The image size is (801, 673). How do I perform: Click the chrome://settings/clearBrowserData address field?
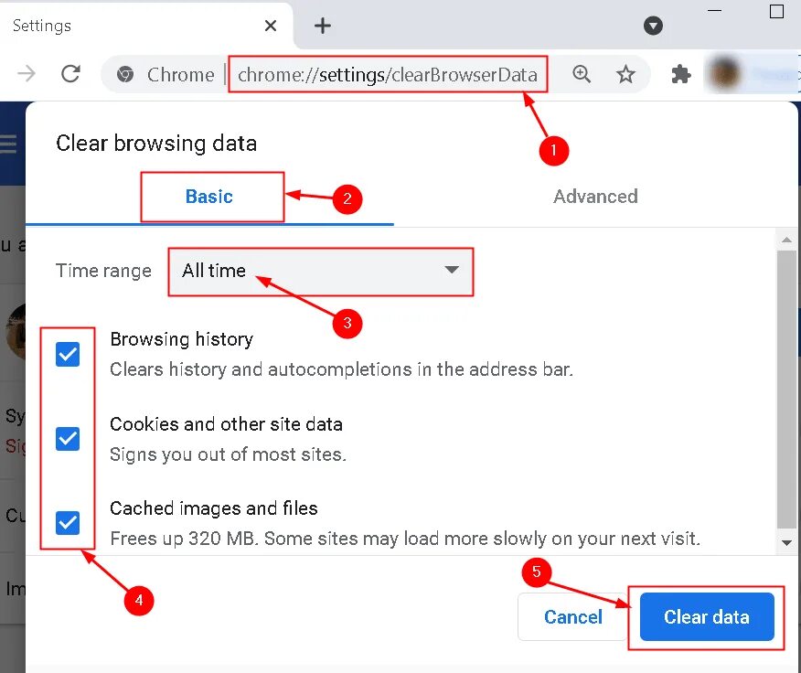pos(387,75)
